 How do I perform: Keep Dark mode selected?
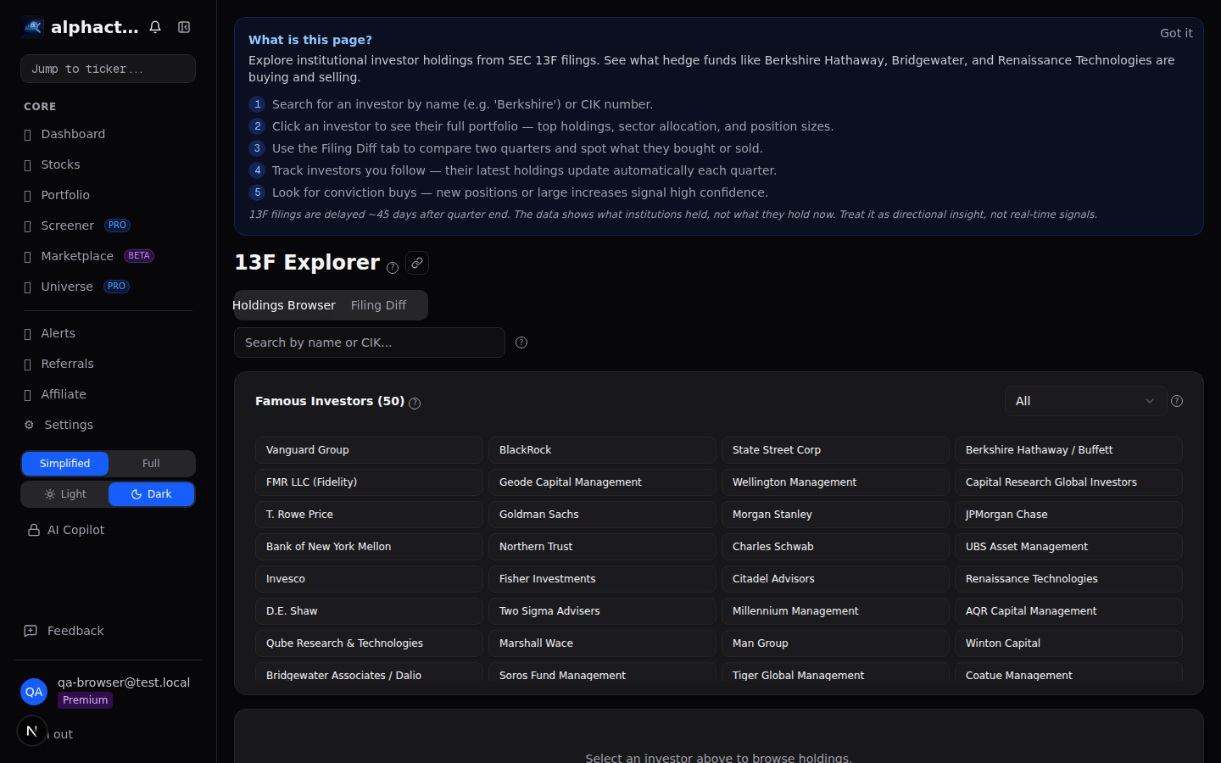pos(151,493)
